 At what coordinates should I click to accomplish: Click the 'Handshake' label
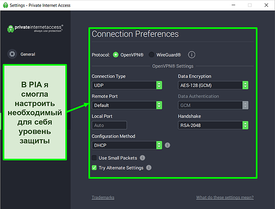190,116
